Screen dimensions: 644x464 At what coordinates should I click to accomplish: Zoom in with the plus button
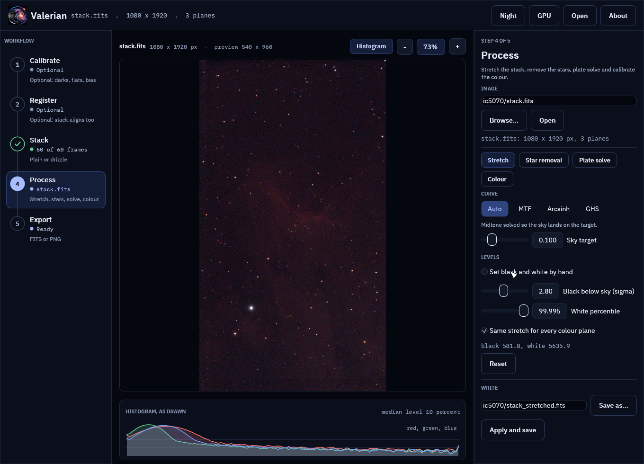pos(457,47)
